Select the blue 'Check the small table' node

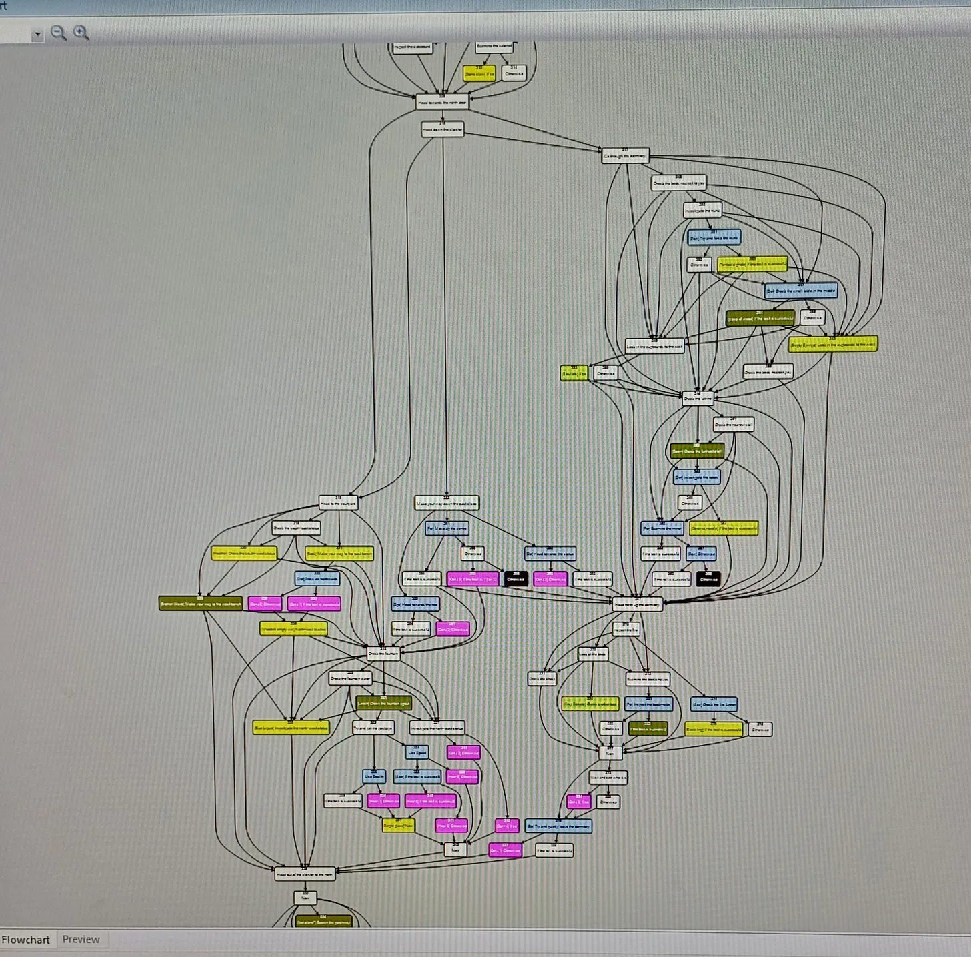[x=800, y=291]
